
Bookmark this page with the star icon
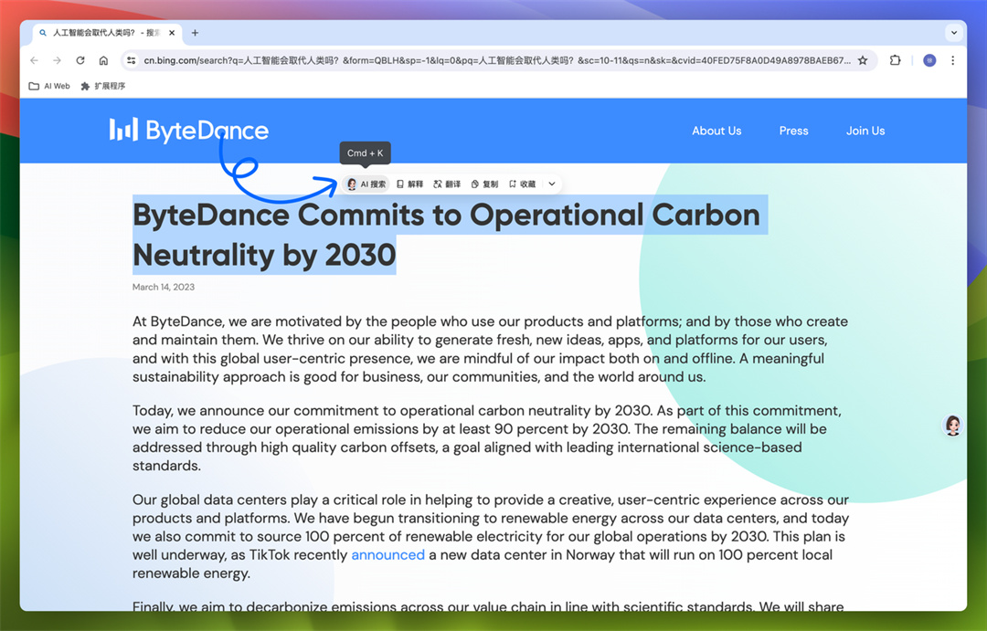863,60
